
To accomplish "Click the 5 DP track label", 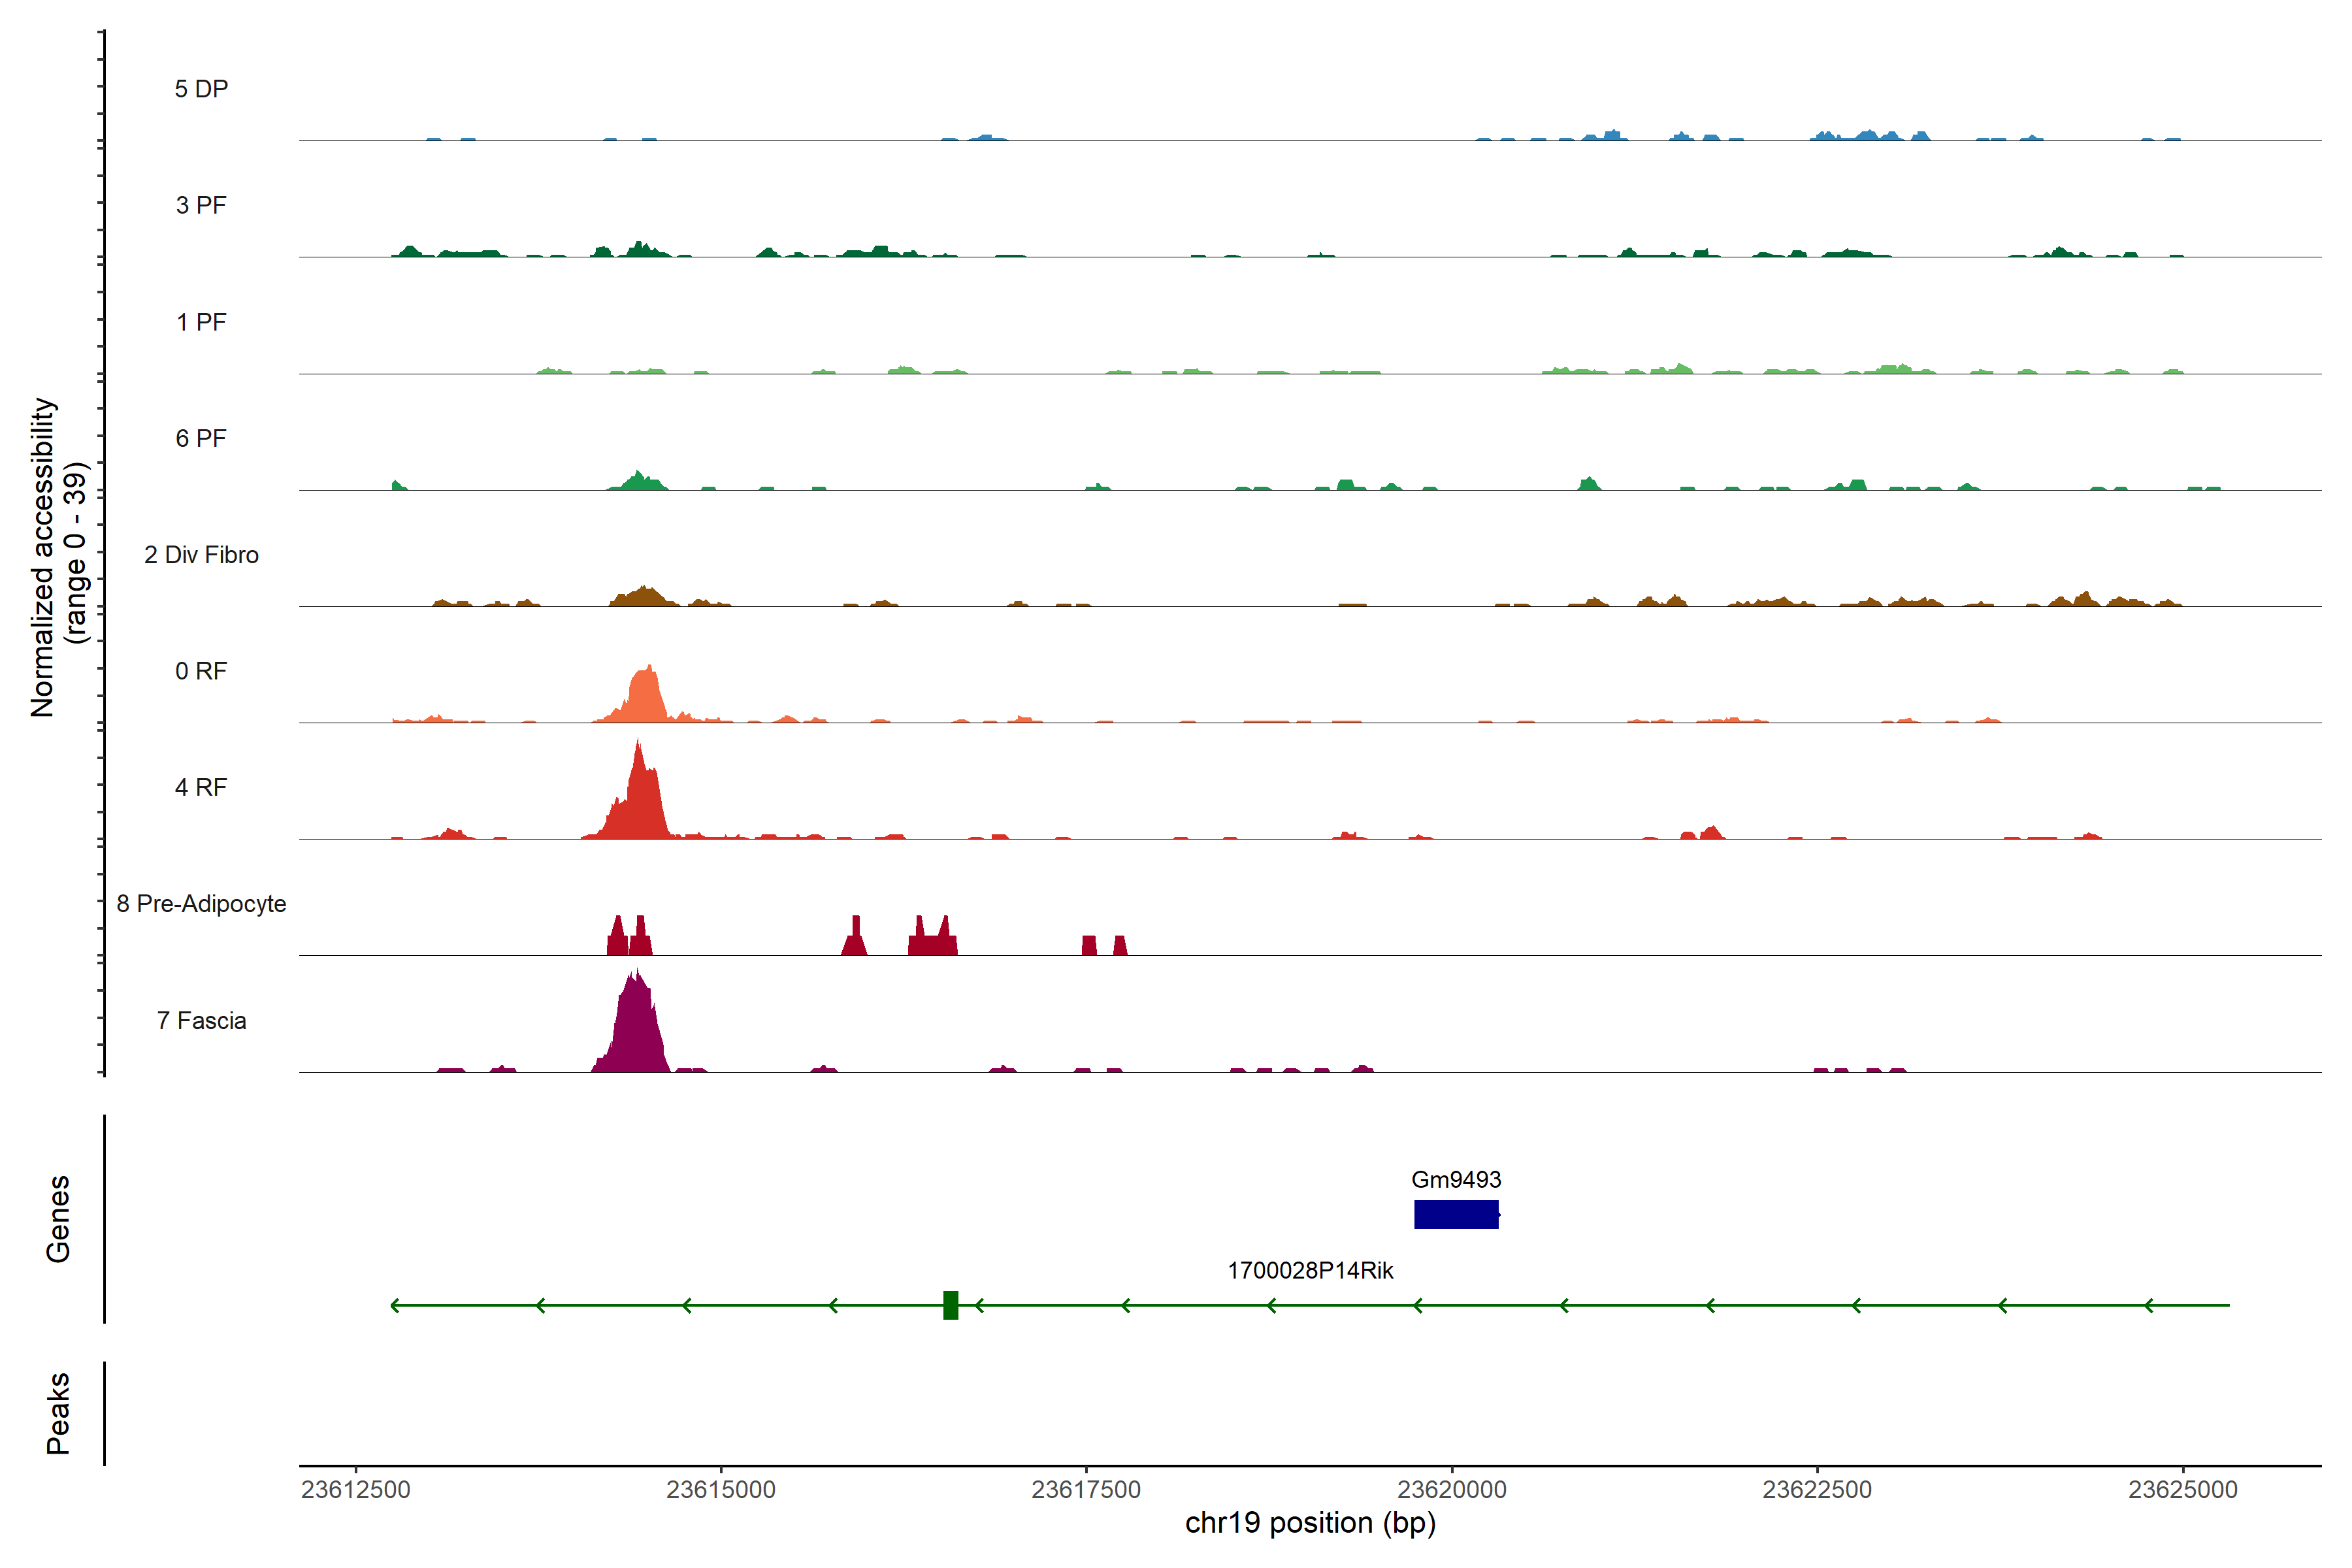I will [201, 89].
